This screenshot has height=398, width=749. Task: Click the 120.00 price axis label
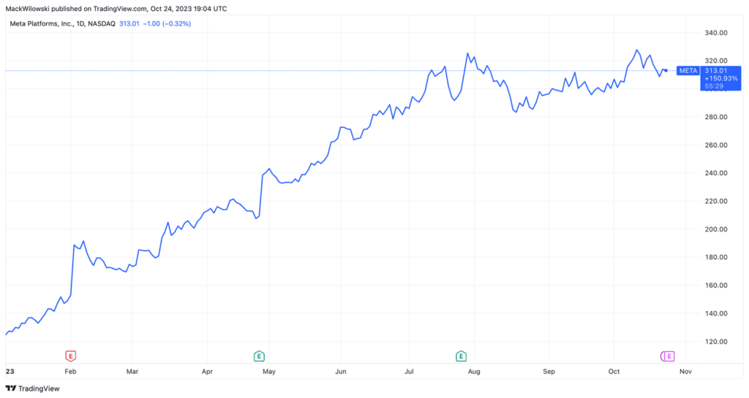click(716, 341)
